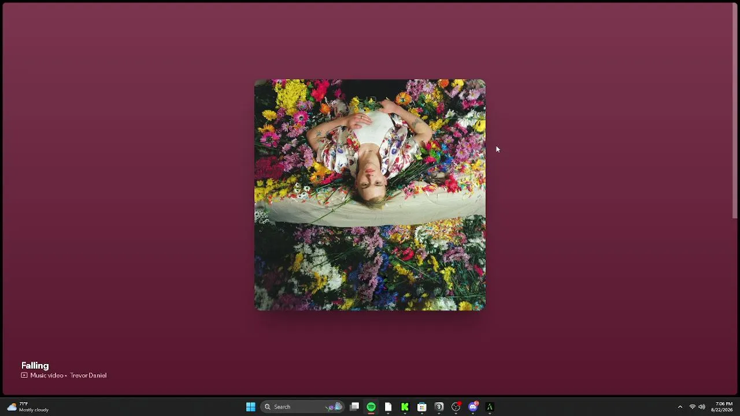Open Wi-Fi network settings in tray

[693, 407]
